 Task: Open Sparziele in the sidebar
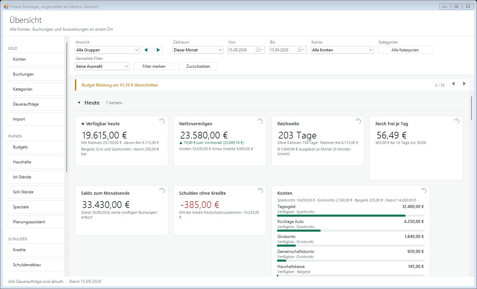coord(35,207)
